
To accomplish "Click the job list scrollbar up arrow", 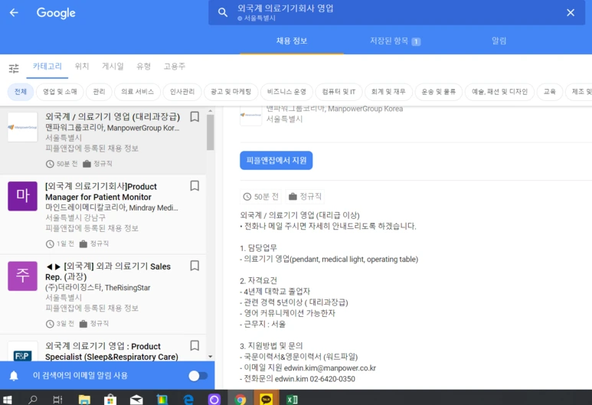I will (x=211, y=111).
